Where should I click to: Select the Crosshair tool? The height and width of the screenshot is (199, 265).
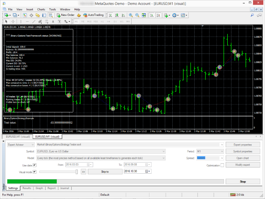[13, 22]
